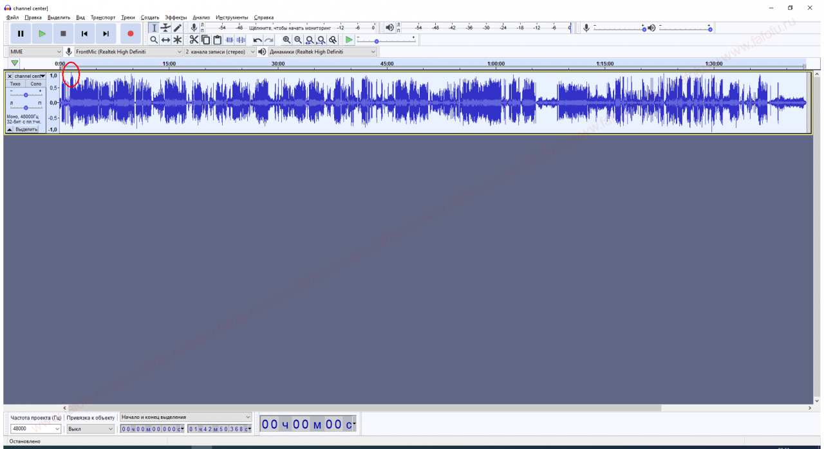Close the channel center track with the X

9,76
